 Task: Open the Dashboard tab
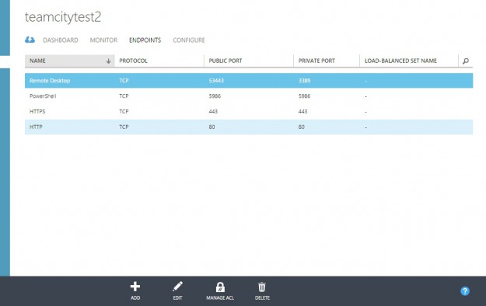[61, 40]
